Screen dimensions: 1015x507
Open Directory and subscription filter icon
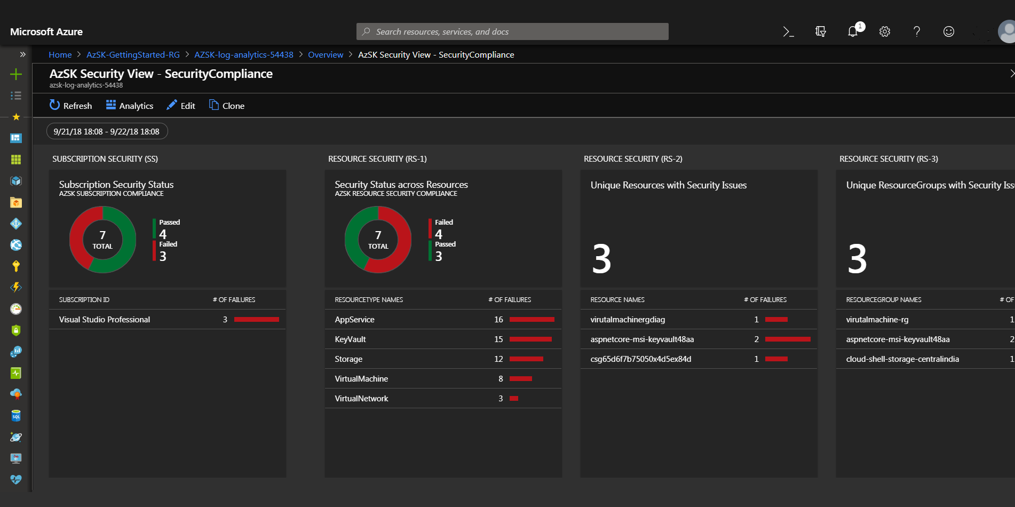click(821, 32)
